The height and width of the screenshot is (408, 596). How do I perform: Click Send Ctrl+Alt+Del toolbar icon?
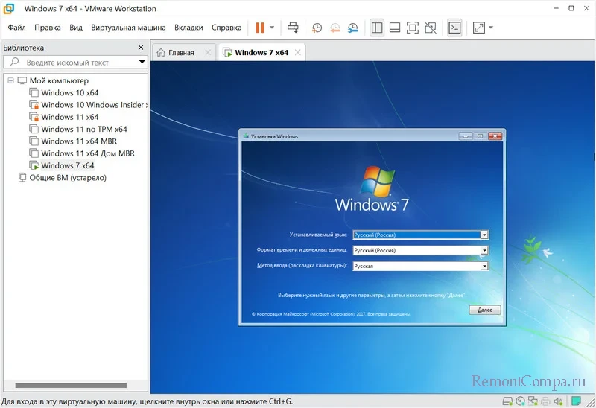click(x=293, y=28)
